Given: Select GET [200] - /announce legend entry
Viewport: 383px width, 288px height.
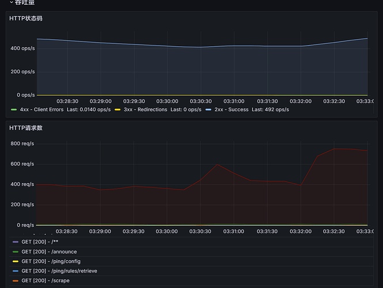Looking at the screenshot, I should click(49, 252).
